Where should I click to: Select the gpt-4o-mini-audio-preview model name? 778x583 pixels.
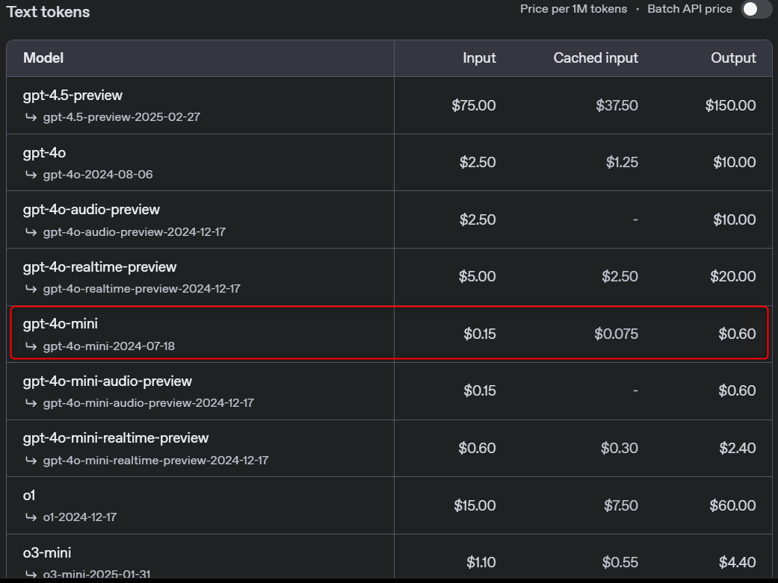pos(107,381)
